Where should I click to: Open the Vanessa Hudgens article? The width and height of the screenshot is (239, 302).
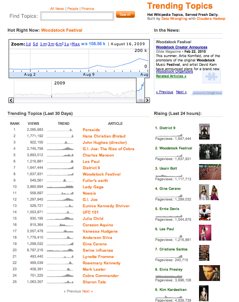pos(100,231)
